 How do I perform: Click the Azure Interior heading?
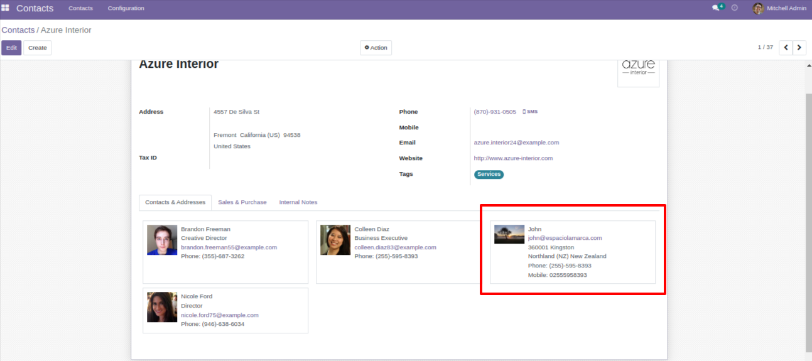tap(178, 64)
